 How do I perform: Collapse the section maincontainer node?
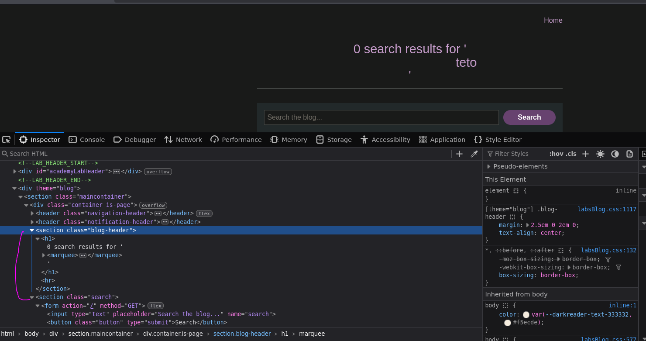click(21, 197)
